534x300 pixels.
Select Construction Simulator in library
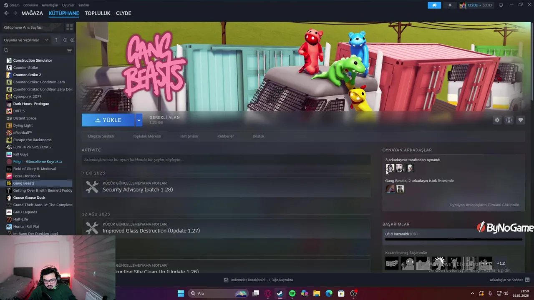(x=33, y=60)
